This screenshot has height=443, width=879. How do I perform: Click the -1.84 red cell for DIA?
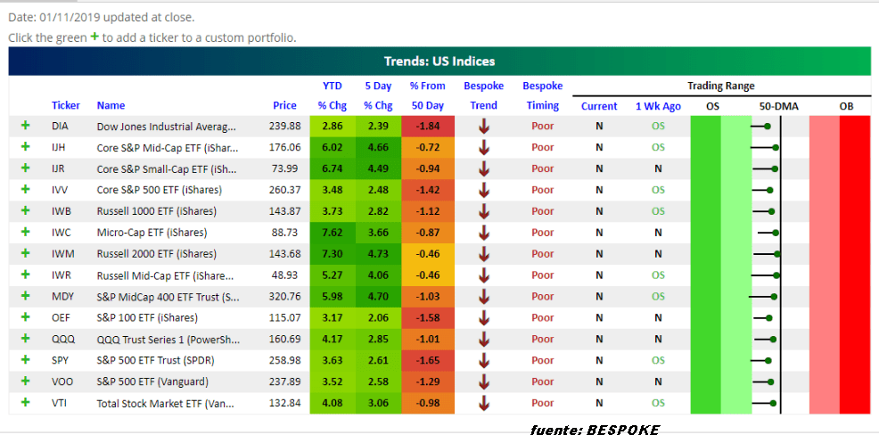pyautogui.click(x=427, y=127)
